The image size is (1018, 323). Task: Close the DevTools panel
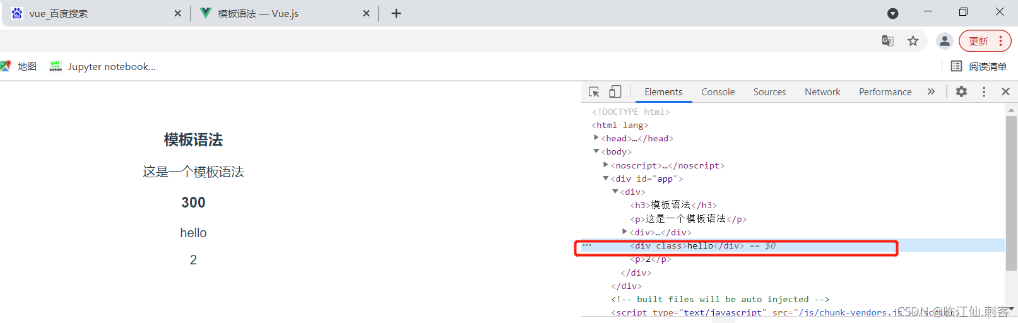[1005, 92]
